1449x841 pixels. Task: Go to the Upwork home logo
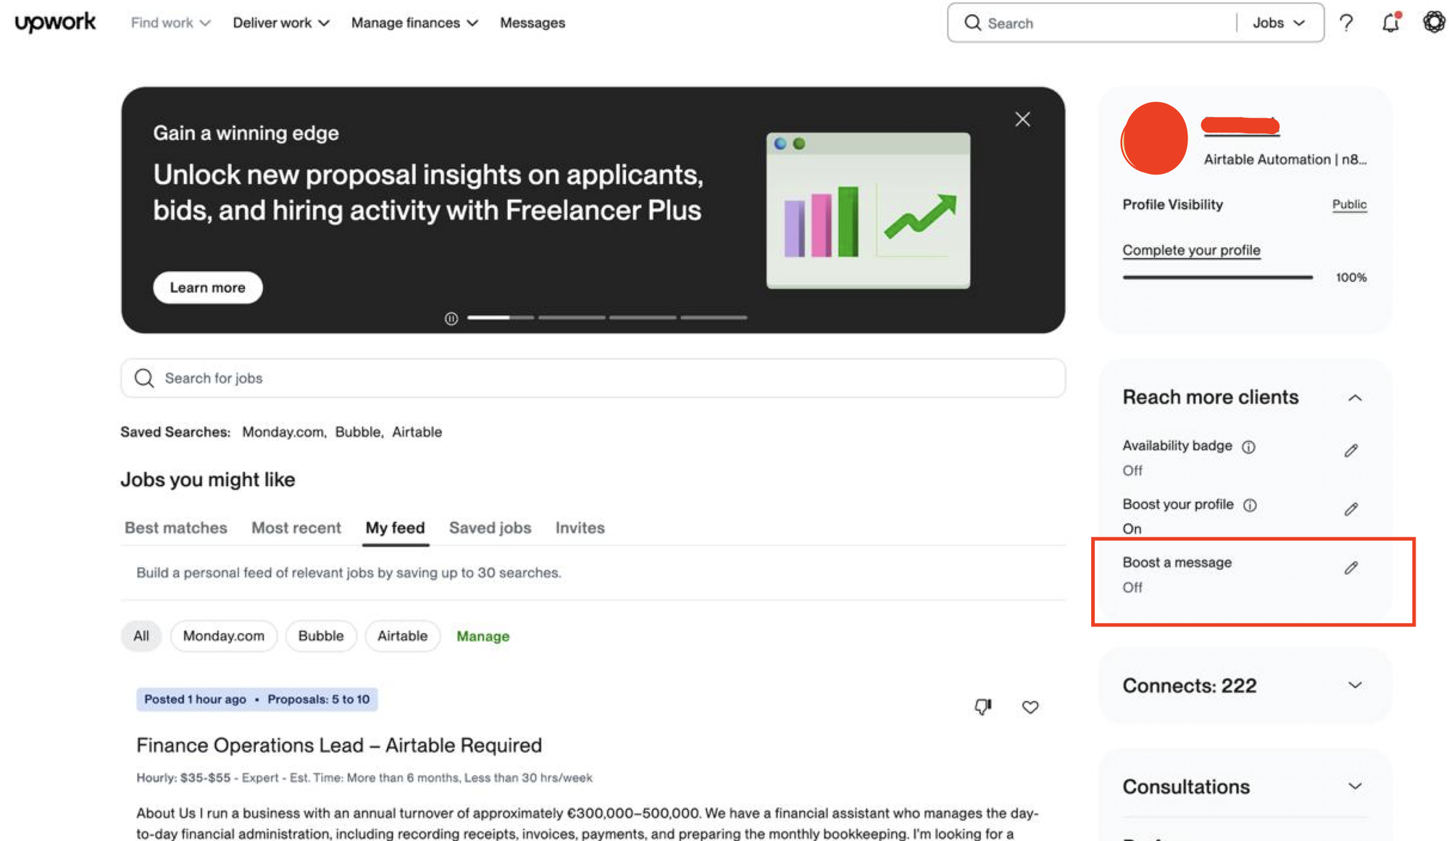click(x=55, y=22)
